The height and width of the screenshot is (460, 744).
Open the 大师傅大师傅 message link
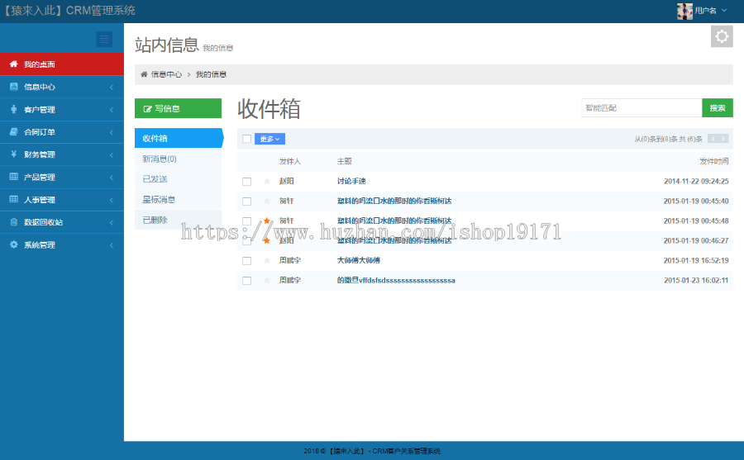coord(359,260)
